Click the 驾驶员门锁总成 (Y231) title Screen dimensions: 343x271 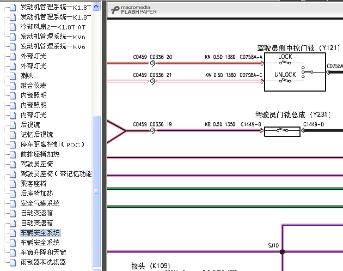(x=292, y=115)
